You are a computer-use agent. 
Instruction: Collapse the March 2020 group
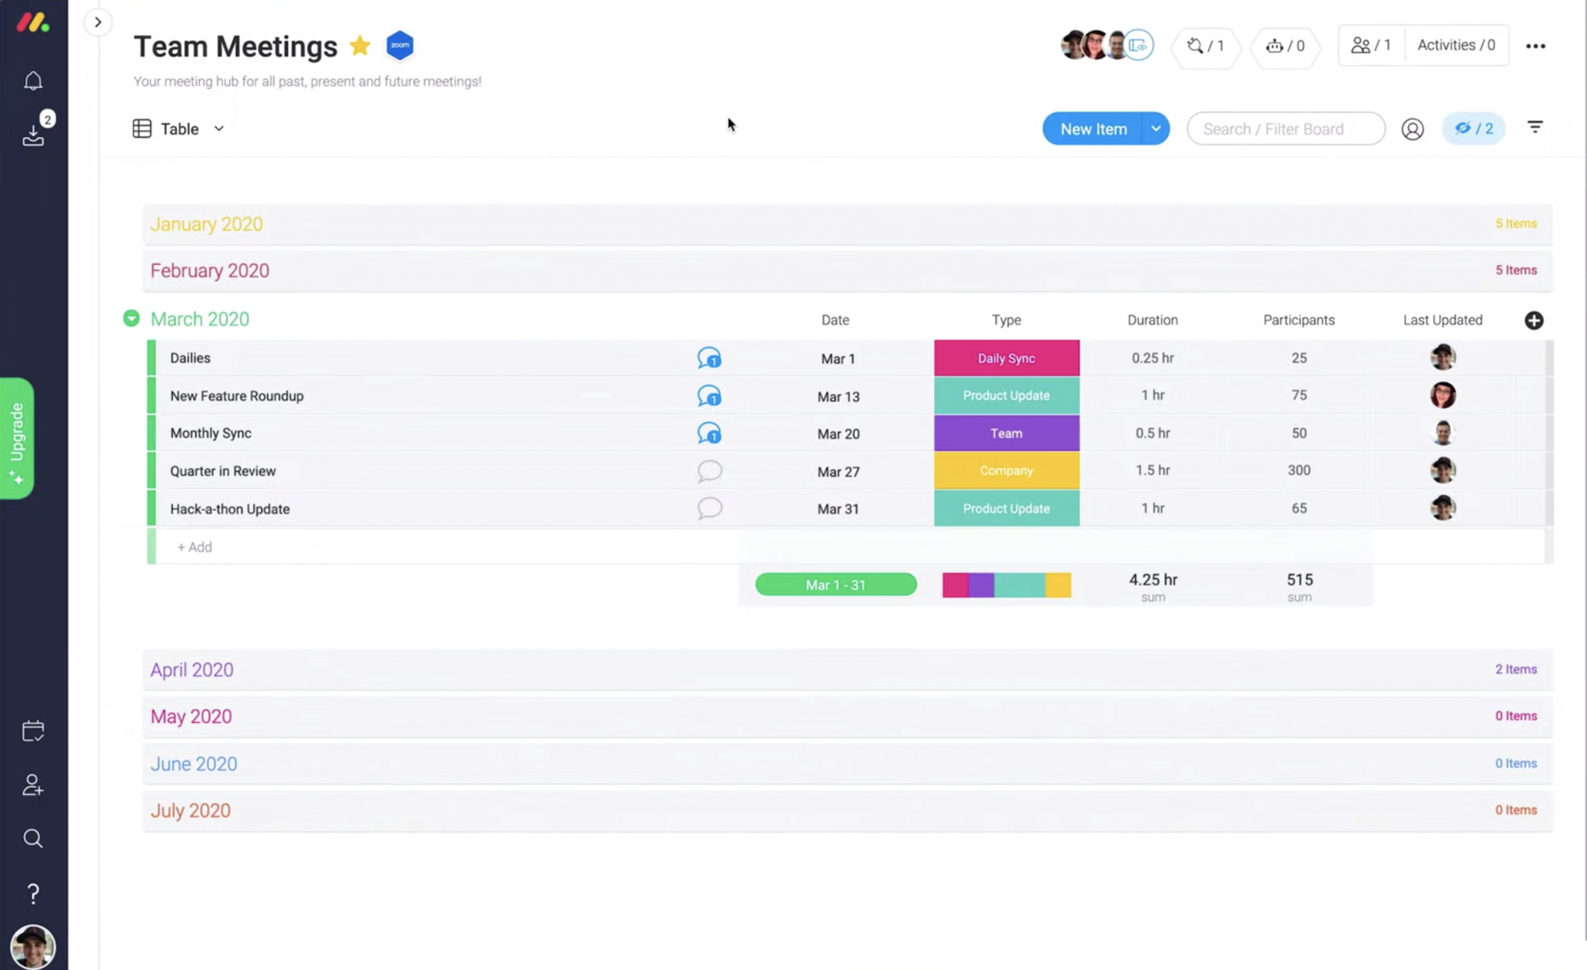(131, 318)
